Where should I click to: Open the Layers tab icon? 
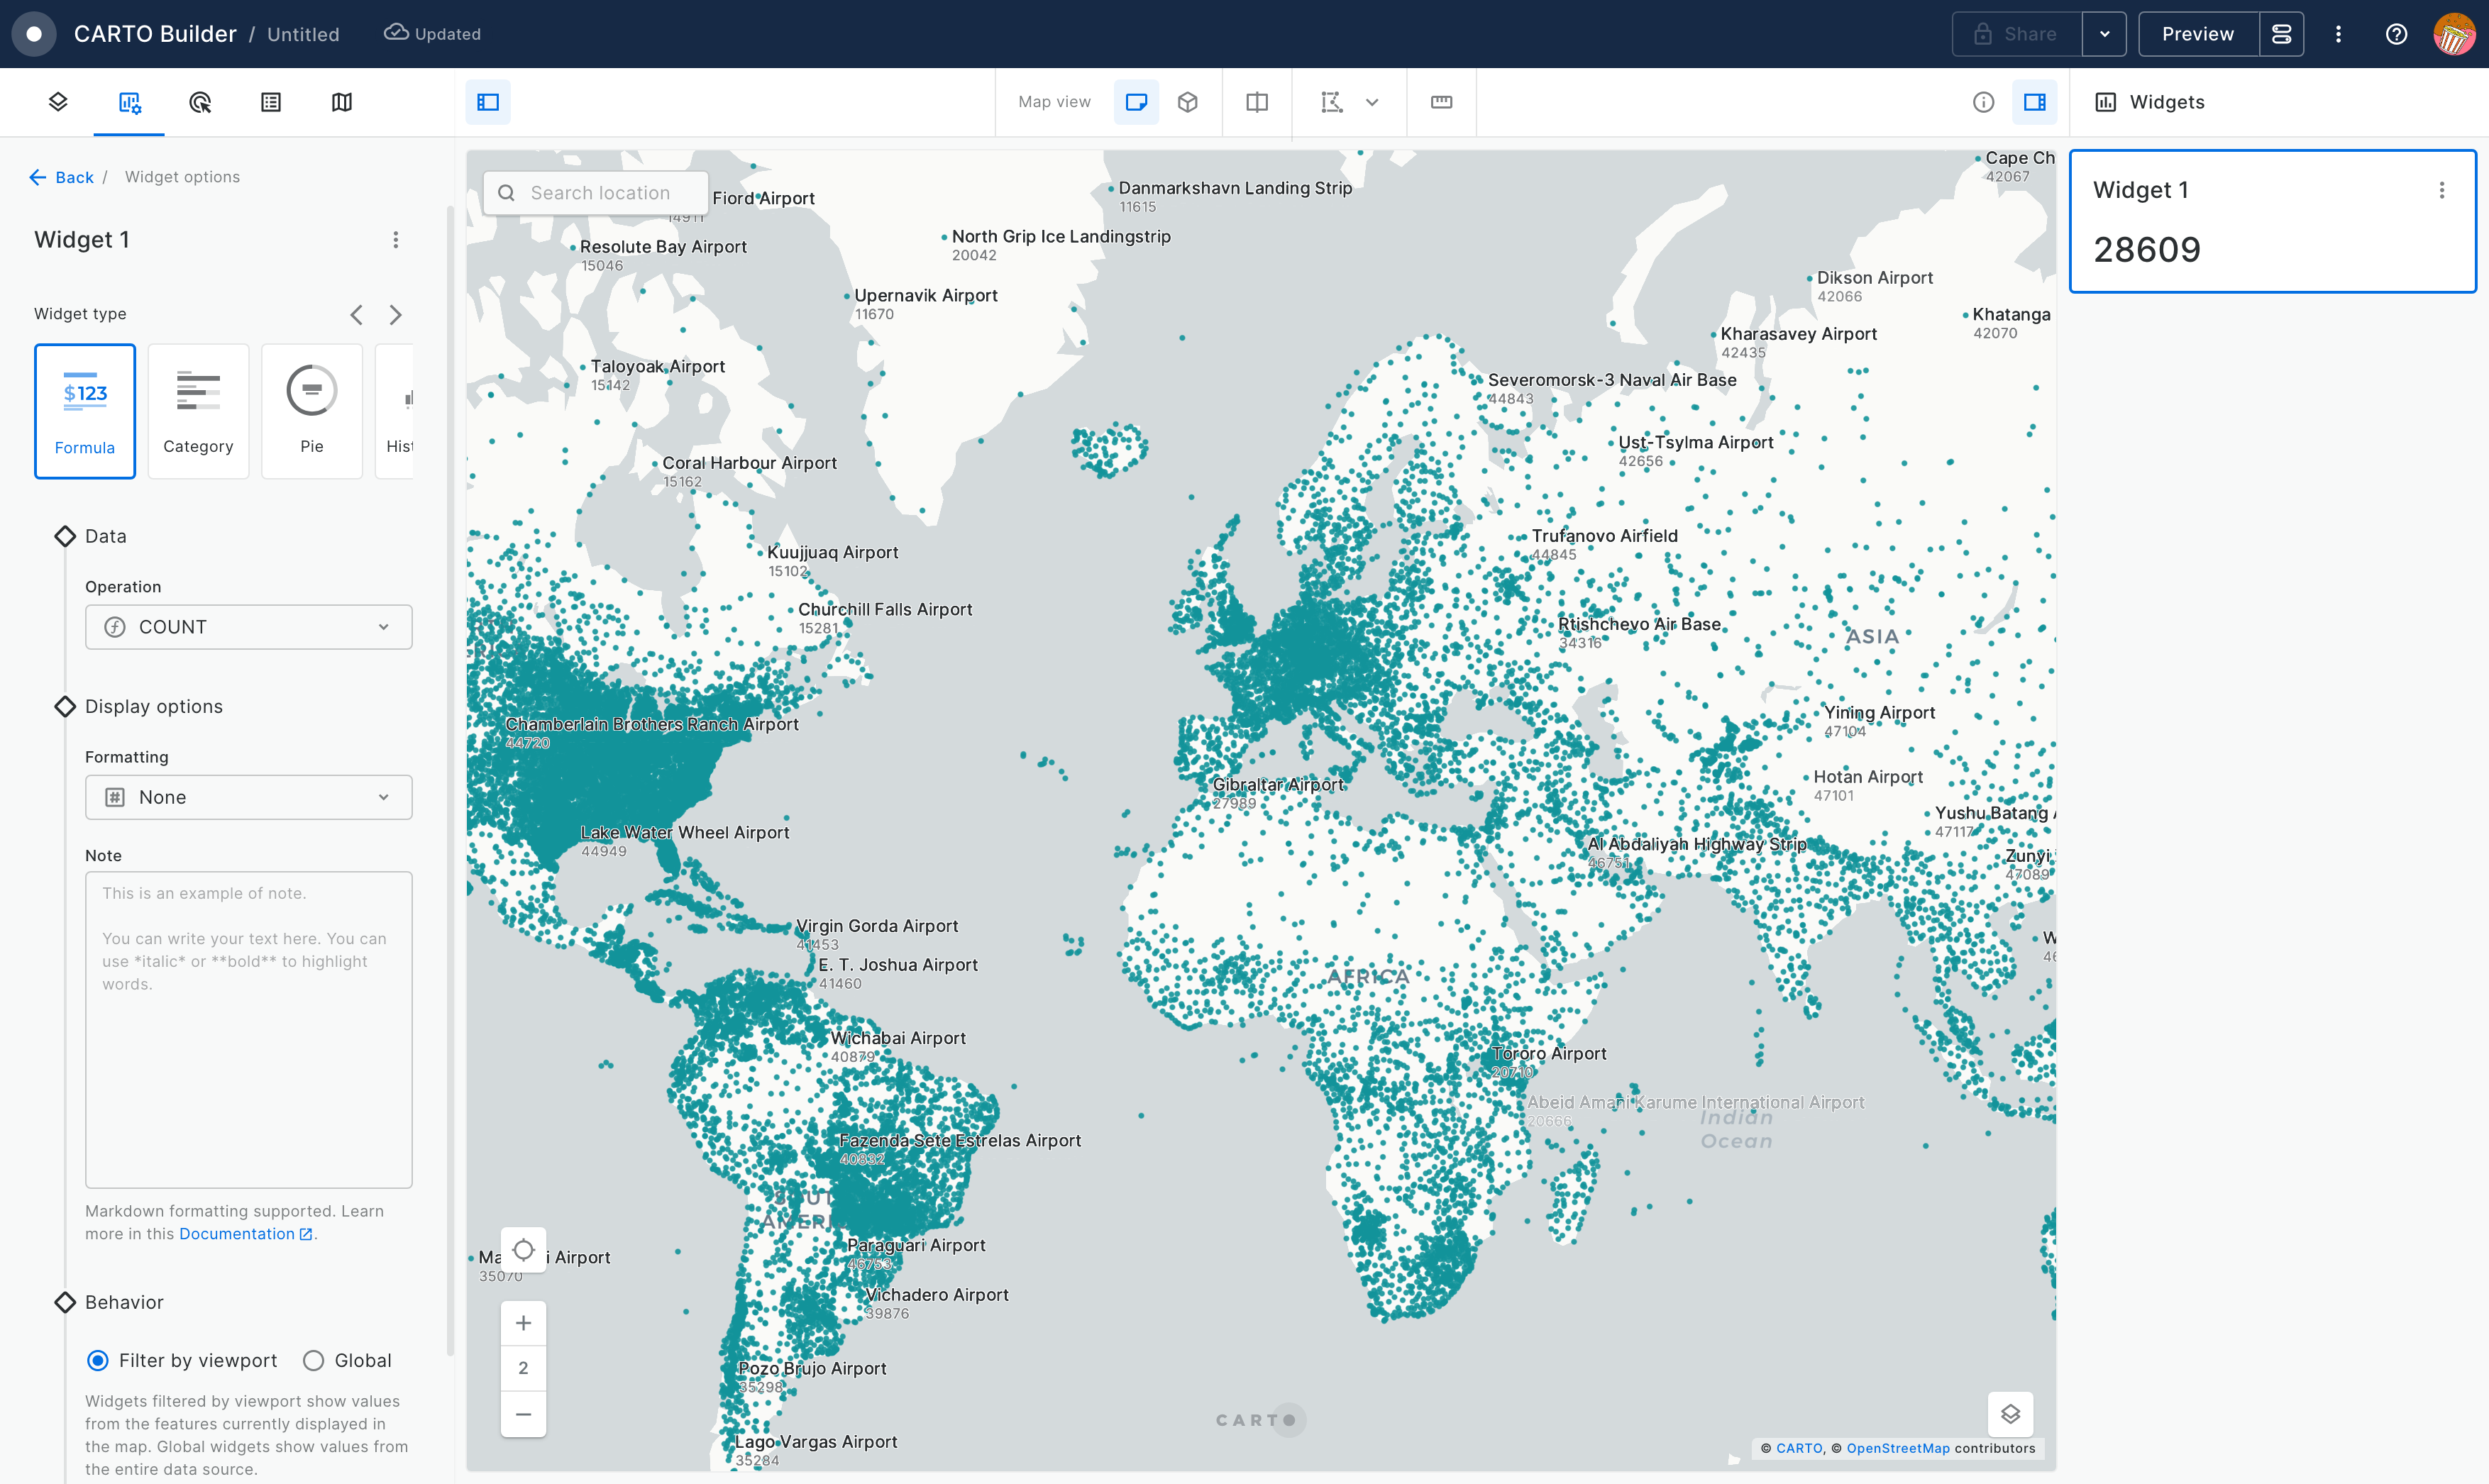point(58,102)
